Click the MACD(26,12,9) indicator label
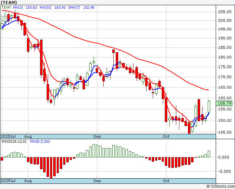Image resolution: width=235 pixels, height=189 pixels. click(14, 142)
